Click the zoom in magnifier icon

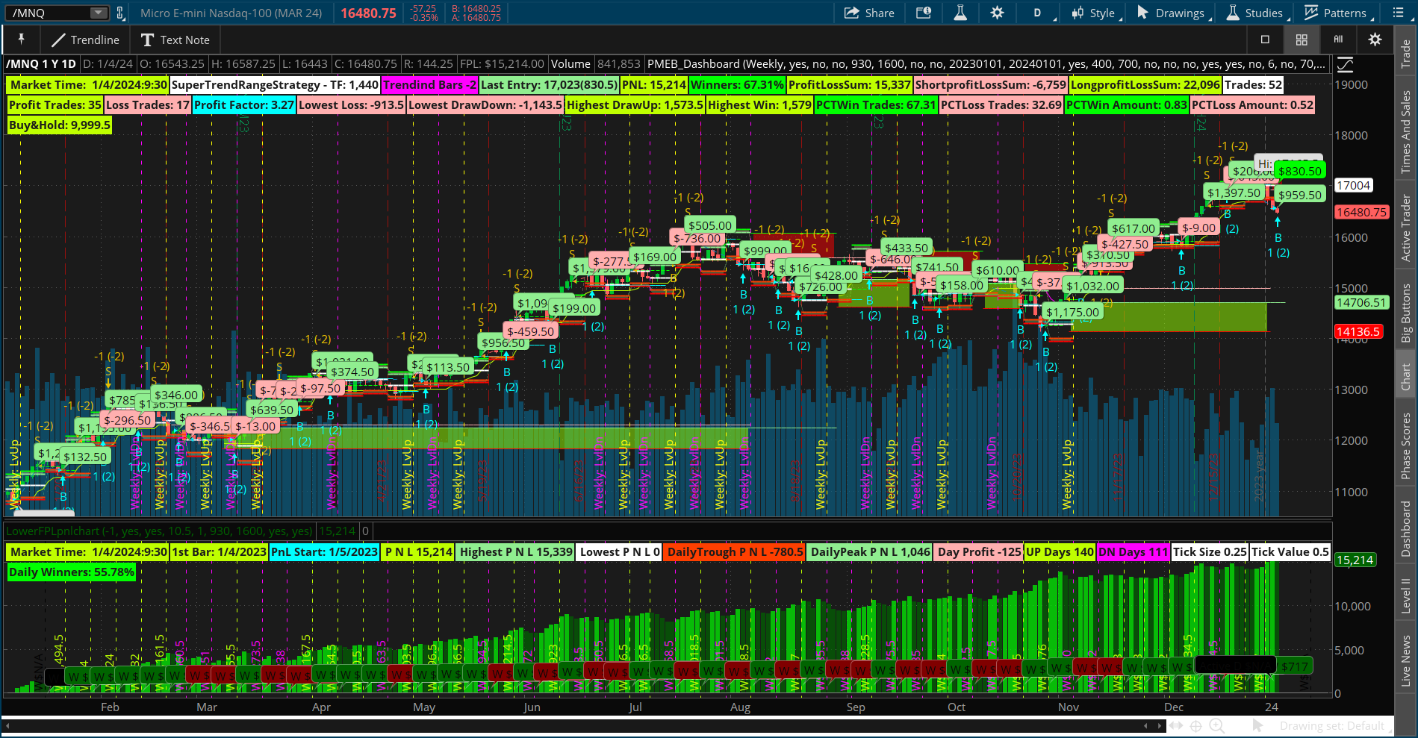pos(1216,725)
